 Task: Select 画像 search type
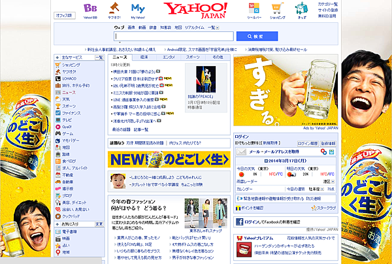pyautogui.click(x=131, y=27)
